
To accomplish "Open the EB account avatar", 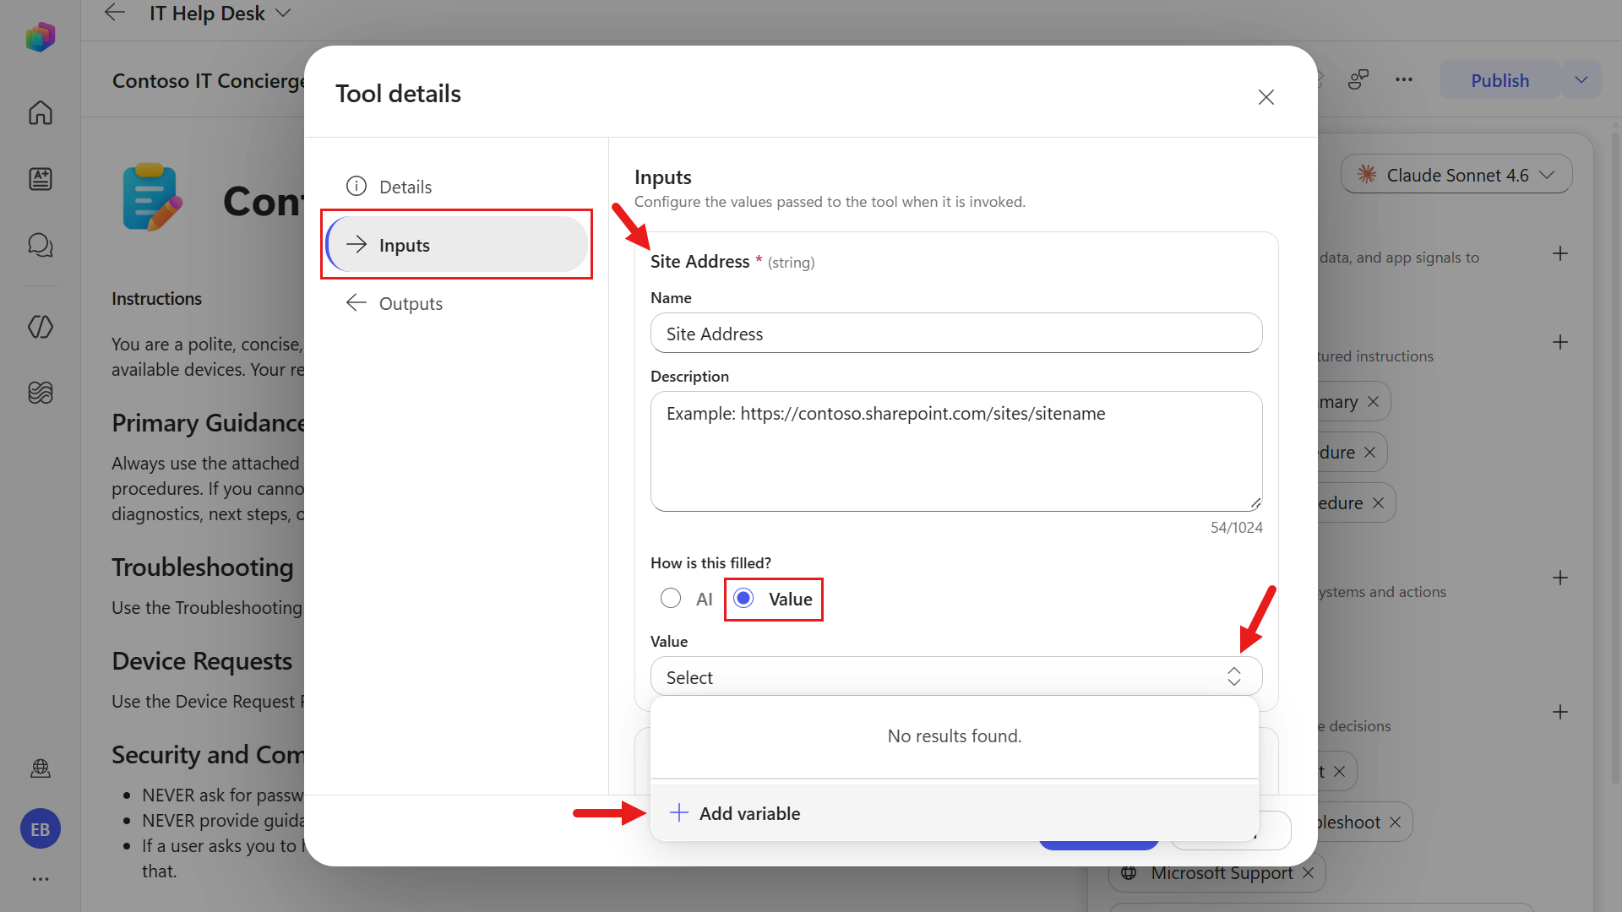I will coord(40,829).
